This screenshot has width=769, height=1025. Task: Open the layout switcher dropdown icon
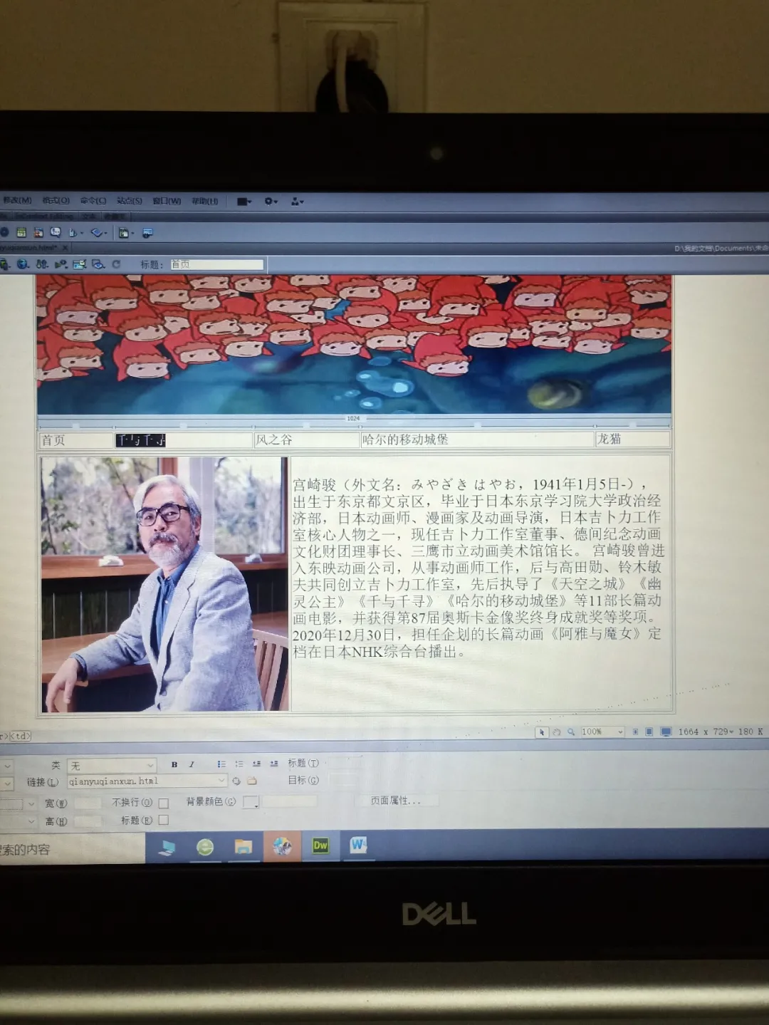tap(244, 202)
